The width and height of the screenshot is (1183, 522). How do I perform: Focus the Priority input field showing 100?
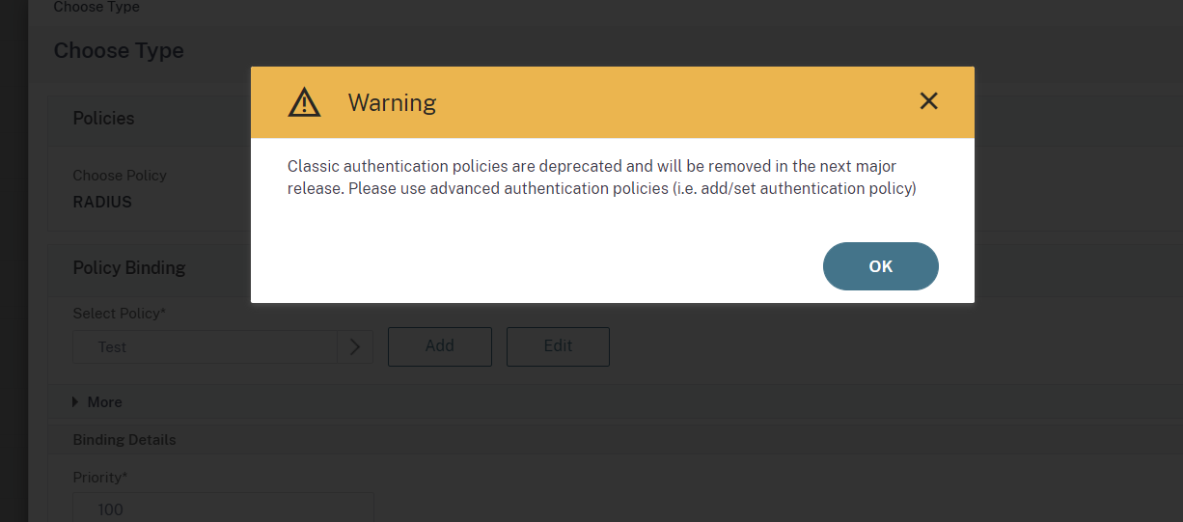[223, 508]
